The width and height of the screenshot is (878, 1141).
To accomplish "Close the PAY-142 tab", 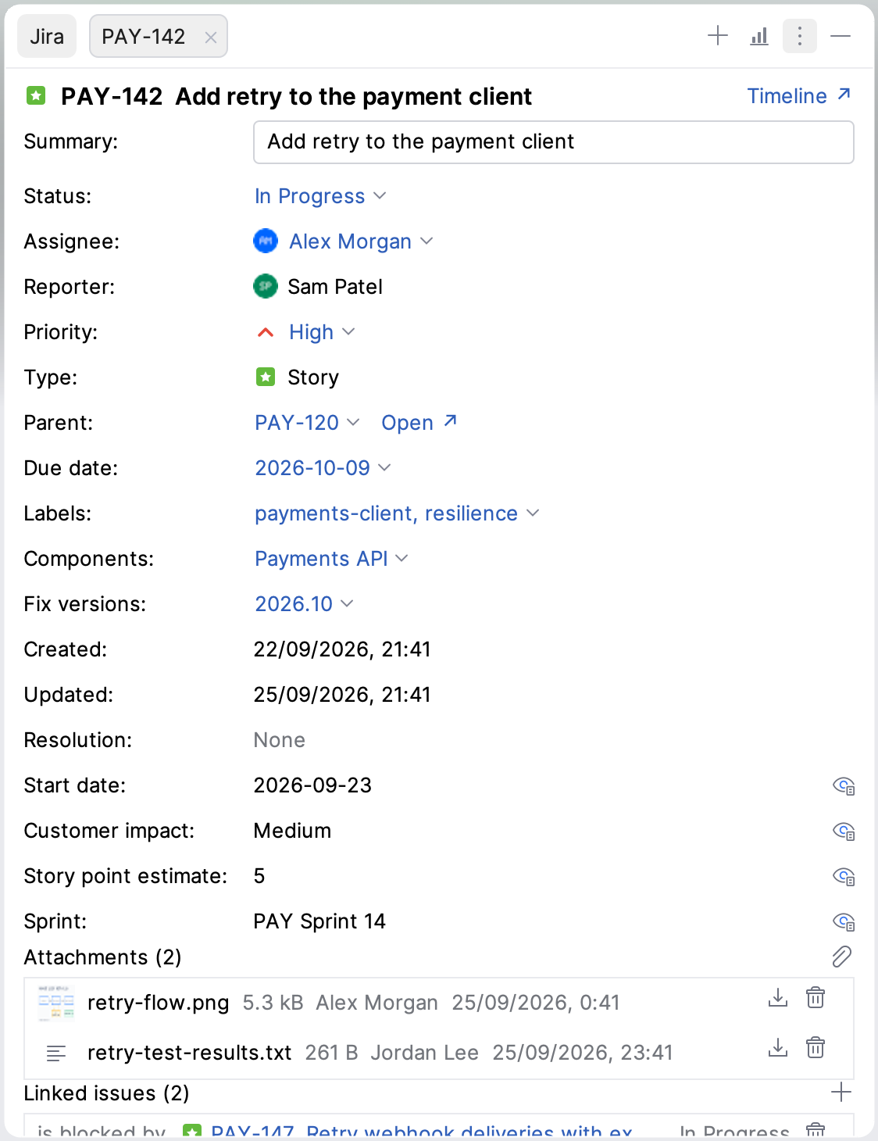I will (210, 37).
